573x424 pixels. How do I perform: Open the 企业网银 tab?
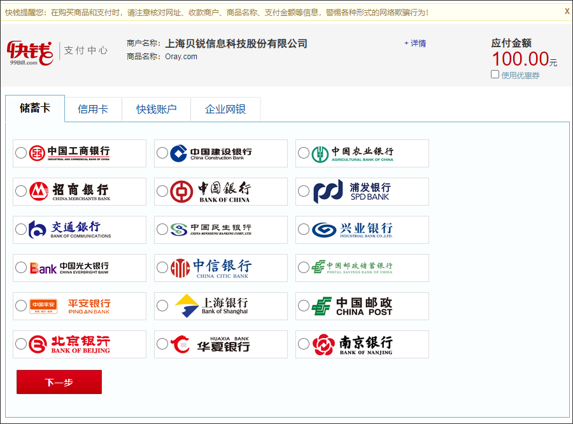(x=225, y=110)
